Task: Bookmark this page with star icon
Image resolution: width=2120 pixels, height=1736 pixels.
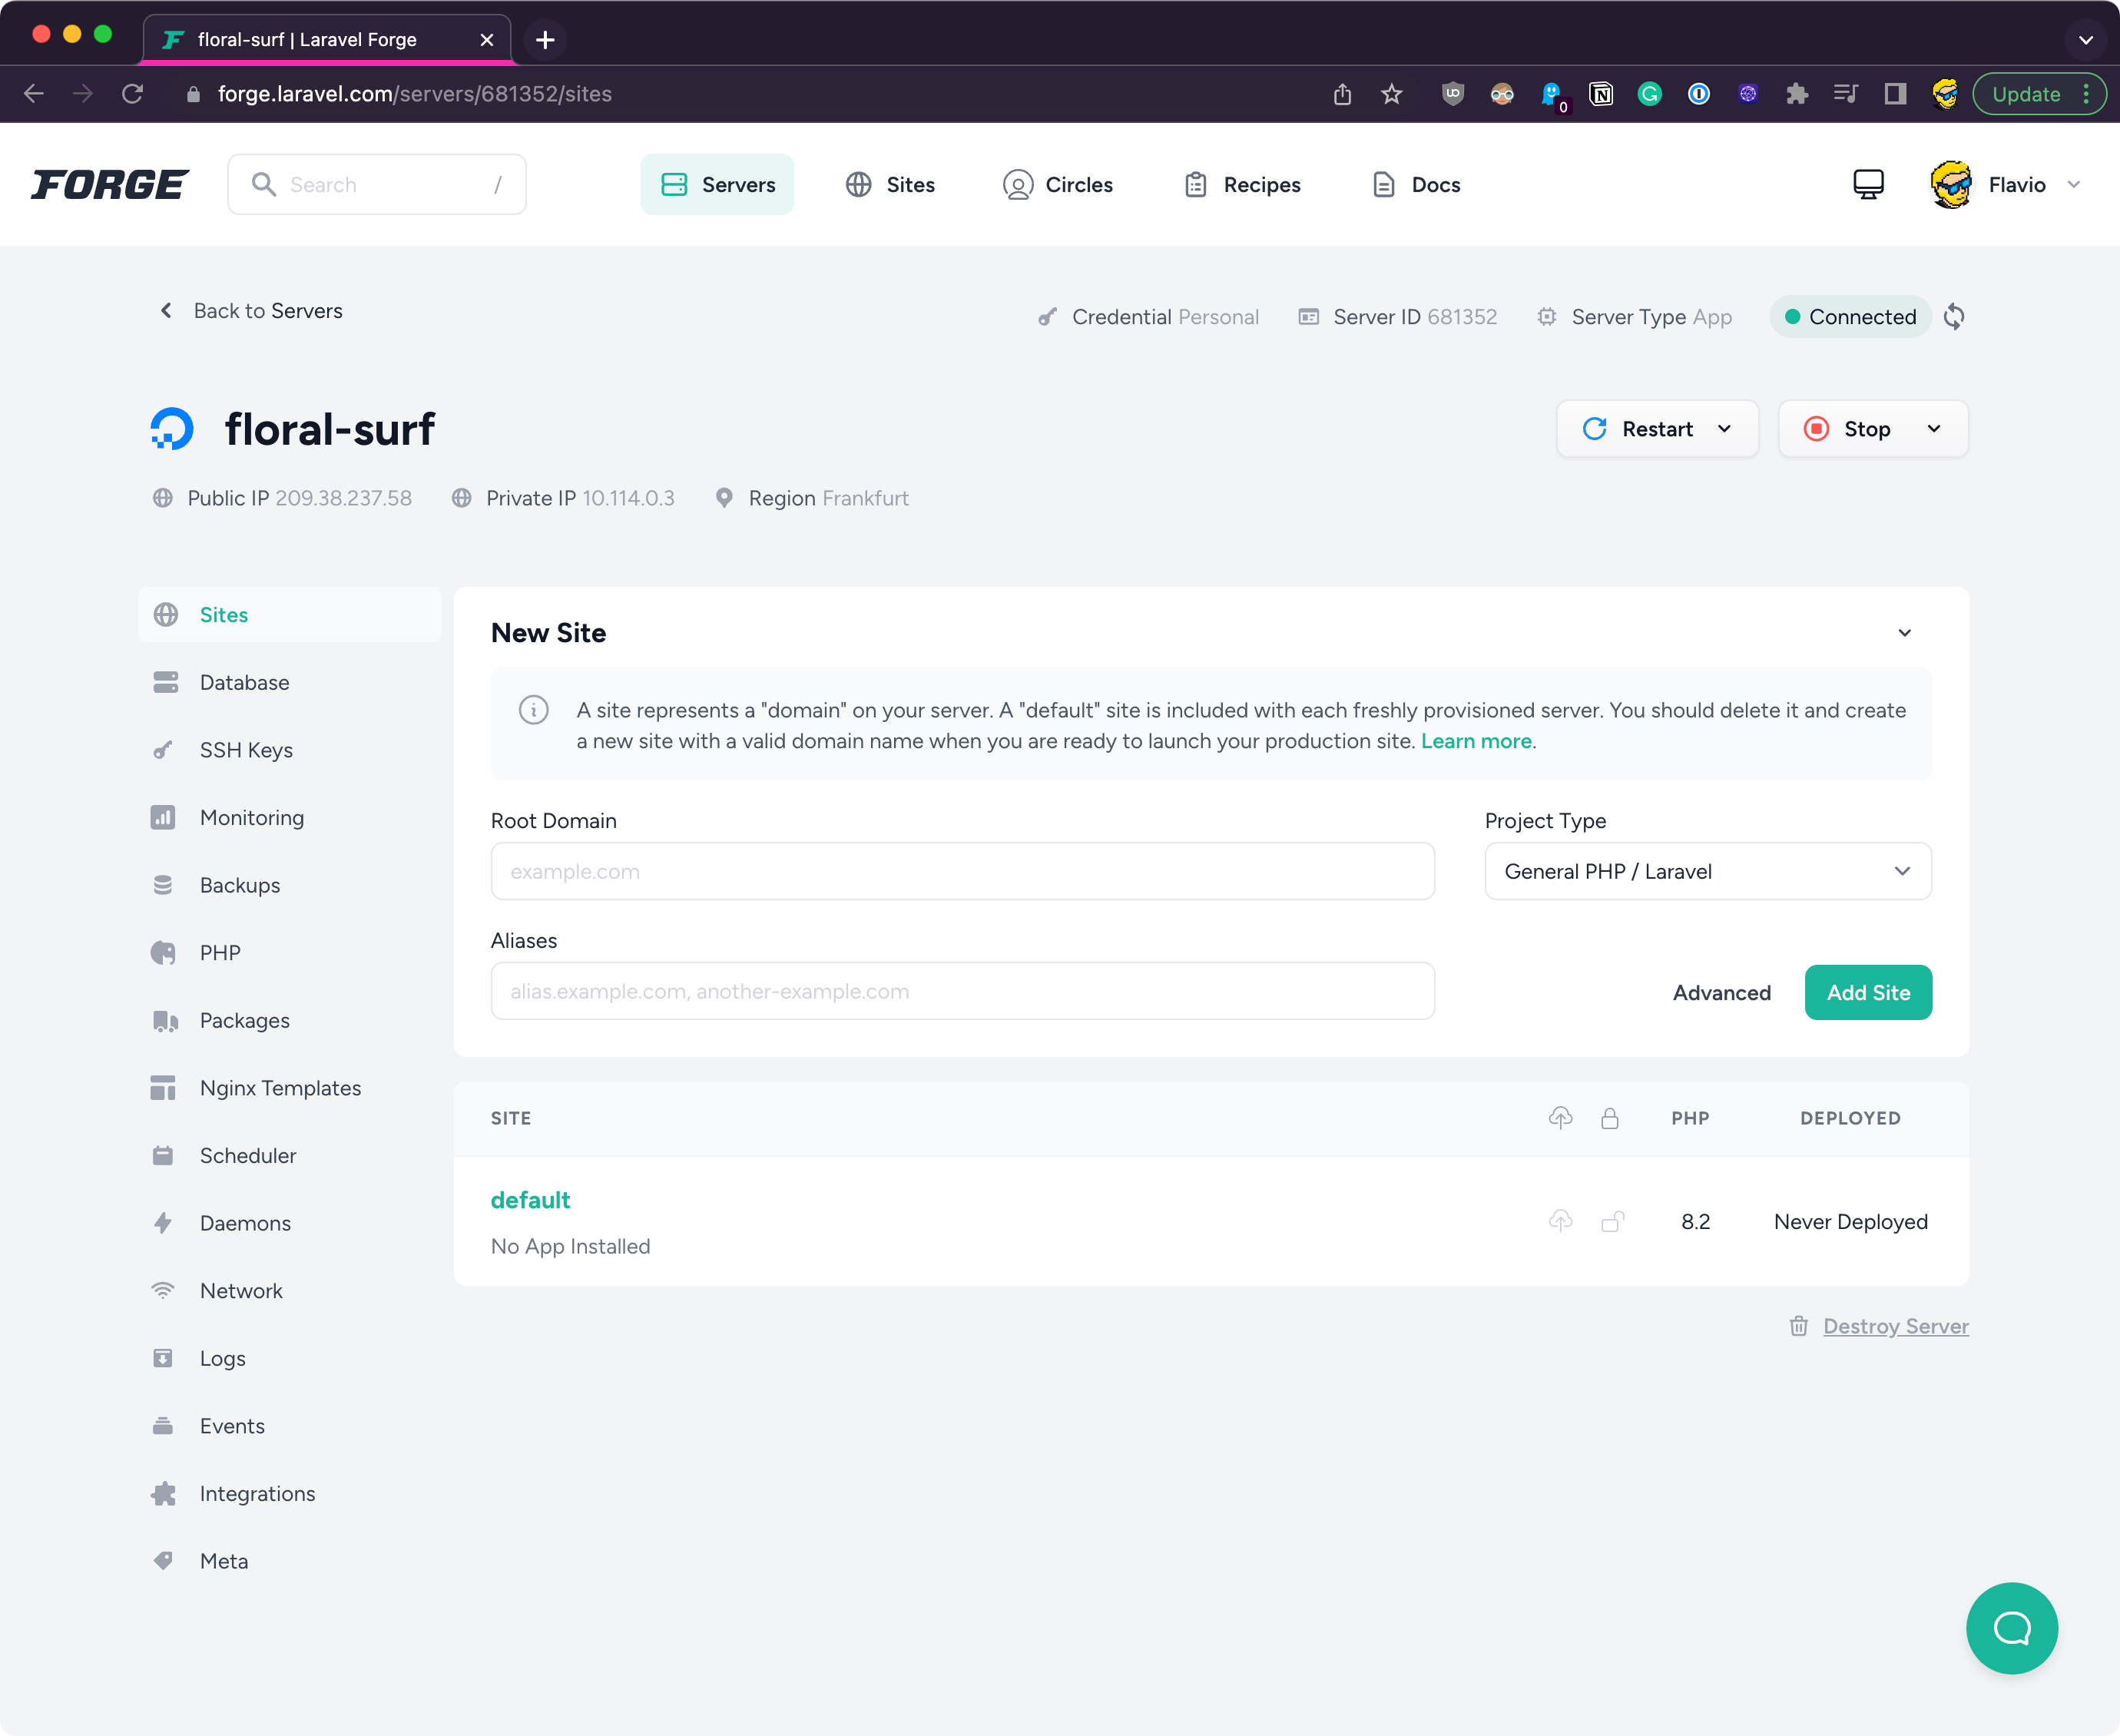Action: tap(1391, 94)
